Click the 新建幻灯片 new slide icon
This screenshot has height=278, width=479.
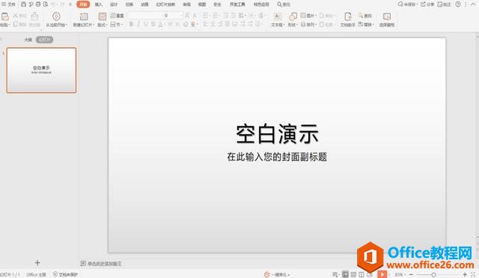coord(84,16)
